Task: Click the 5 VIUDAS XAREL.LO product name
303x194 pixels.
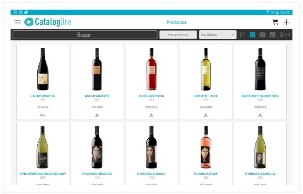Action: (260, 174)
